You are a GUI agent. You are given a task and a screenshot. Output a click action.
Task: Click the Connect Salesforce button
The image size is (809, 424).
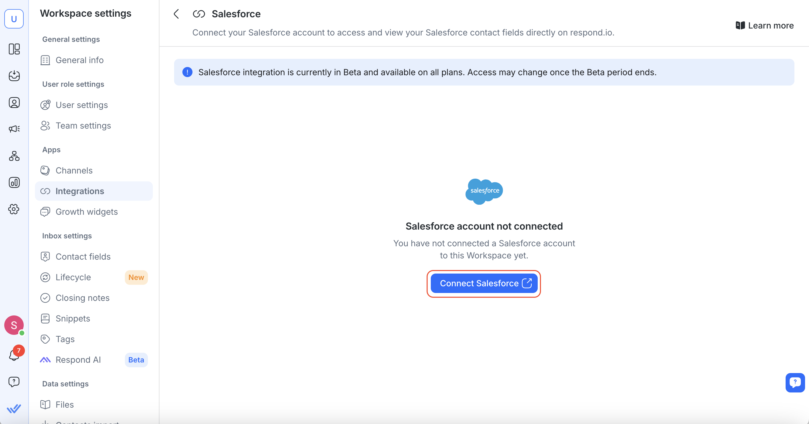(x=484, y=283)
